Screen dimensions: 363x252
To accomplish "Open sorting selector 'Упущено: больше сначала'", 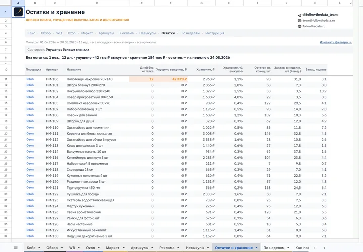I will tap(68, 50).
